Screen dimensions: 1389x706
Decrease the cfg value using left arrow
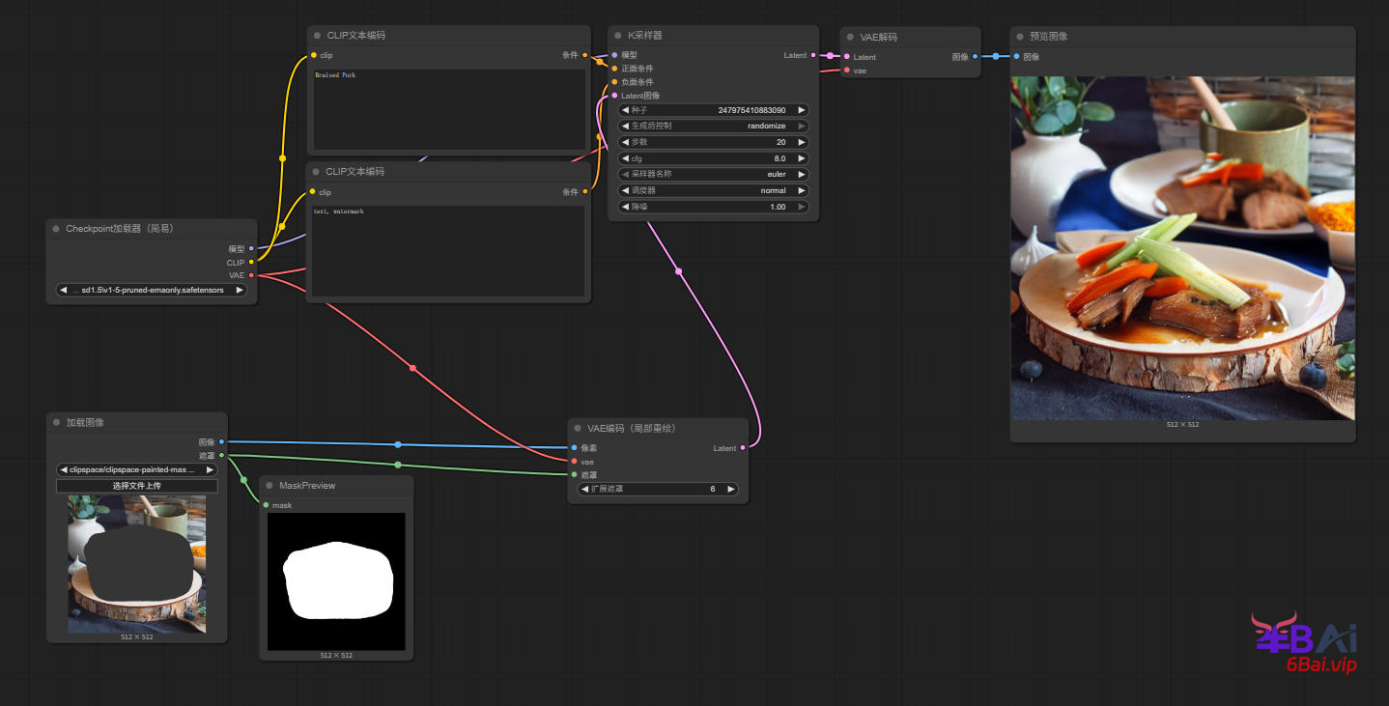click(625, 158)
